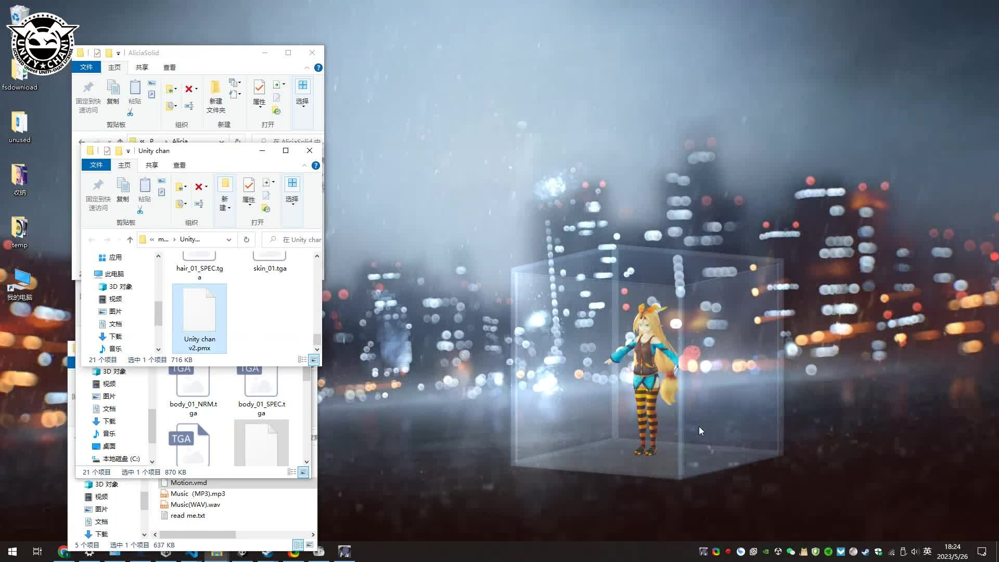Switch Unity chan window to details view
Image resolution: width=999 pixels, height=562 pixels.
pos(302,360)
